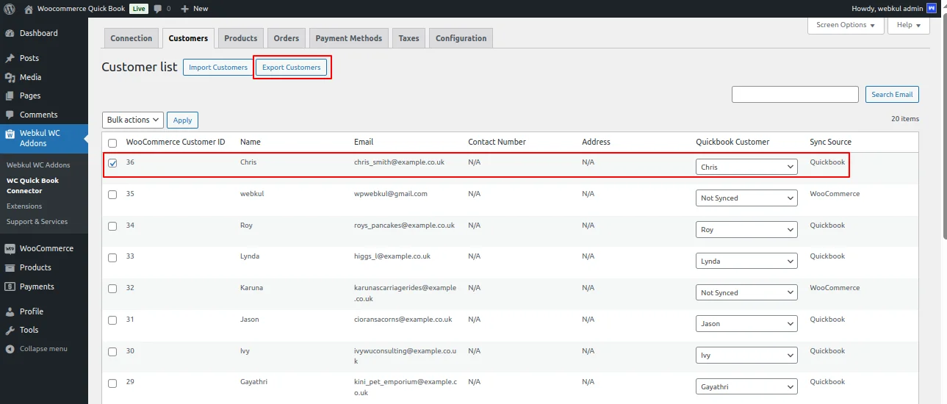The height and width of the screenshot is (404, 947).
Task: Click the Profile user icon
Action: pos(10,311)
